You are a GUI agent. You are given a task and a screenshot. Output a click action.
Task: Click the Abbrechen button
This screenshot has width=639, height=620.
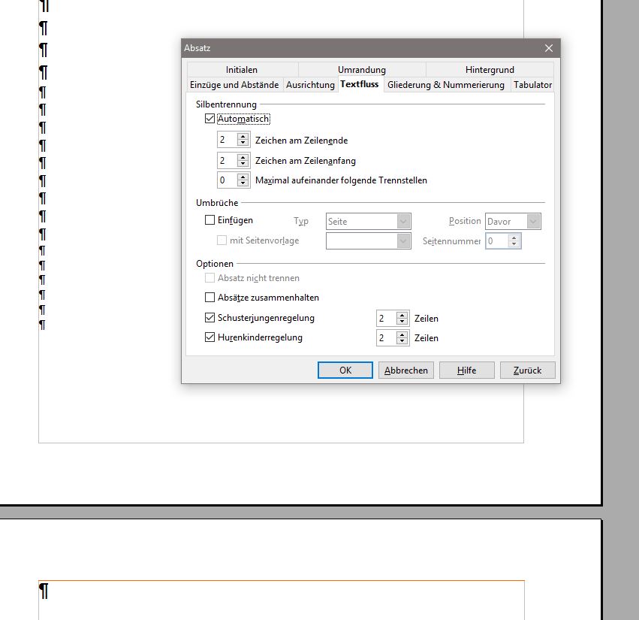pos(406,370)
